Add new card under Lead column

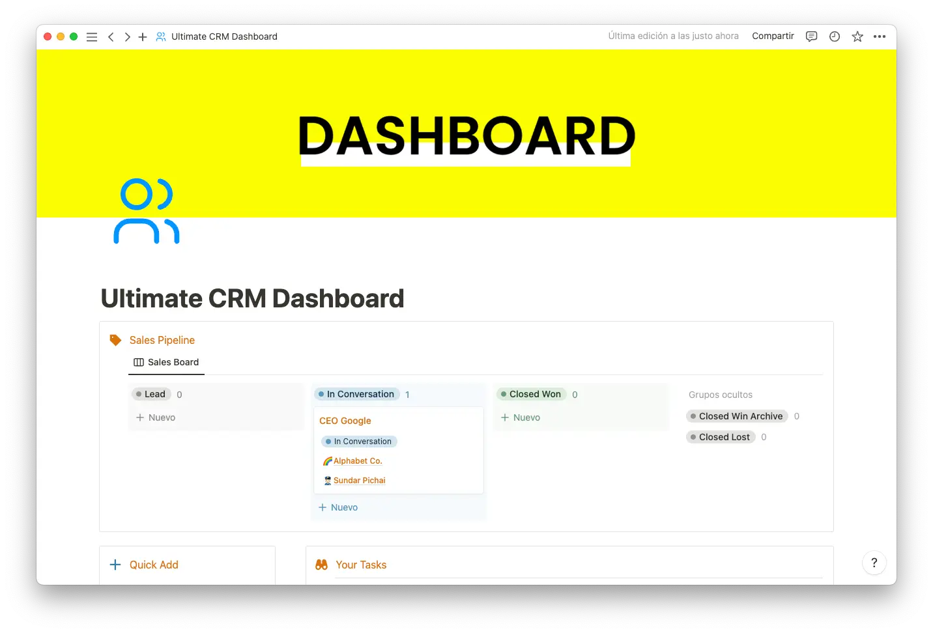pos(156,418)
